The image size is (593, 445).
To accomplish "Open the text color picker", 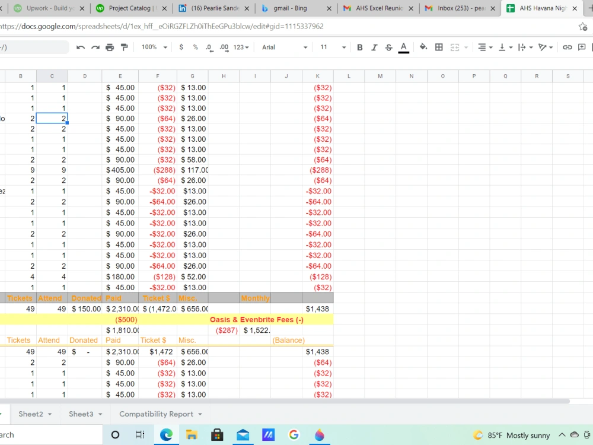I will (x=403, y=47).
